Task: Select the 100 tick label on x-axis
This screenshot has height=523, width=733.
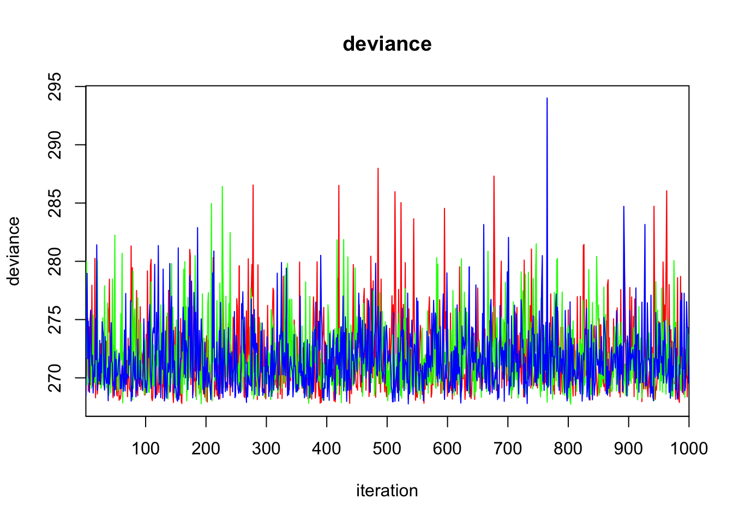Action: pos(146,448)
